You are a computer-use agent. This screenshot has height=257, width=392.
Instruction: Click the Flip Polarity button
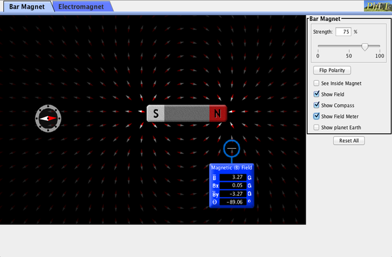click(332, 70)
